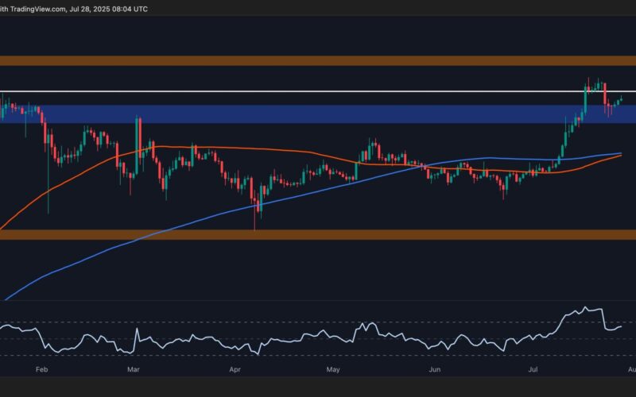
Task: Click the latest green candle on the right
Action: 620,98
